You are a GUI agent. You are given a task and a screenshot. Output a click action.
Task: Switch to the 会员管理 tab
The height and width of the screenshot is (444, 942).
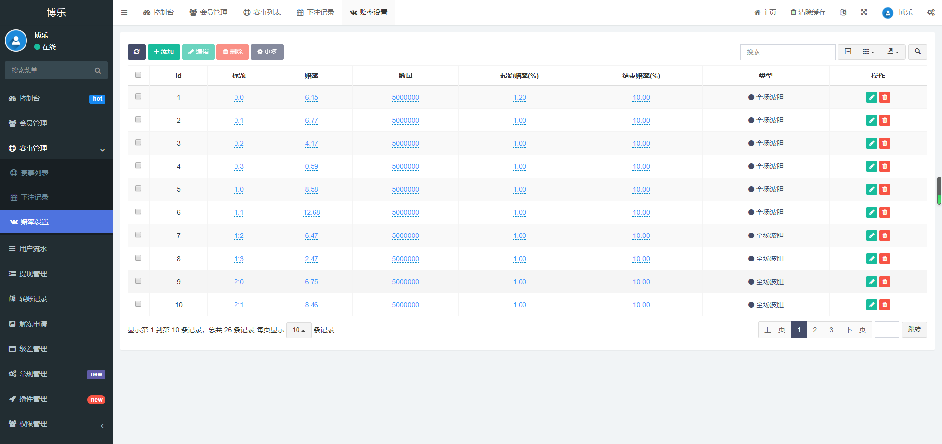pyautogui.click(x=209, y=12)
